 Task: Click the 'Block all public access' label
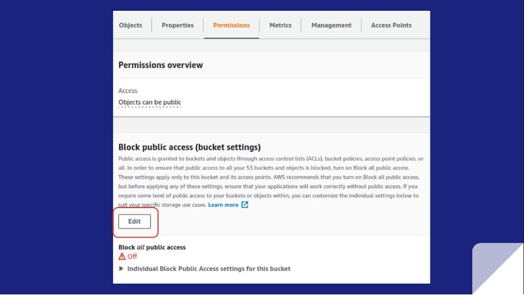pos(152,247)
